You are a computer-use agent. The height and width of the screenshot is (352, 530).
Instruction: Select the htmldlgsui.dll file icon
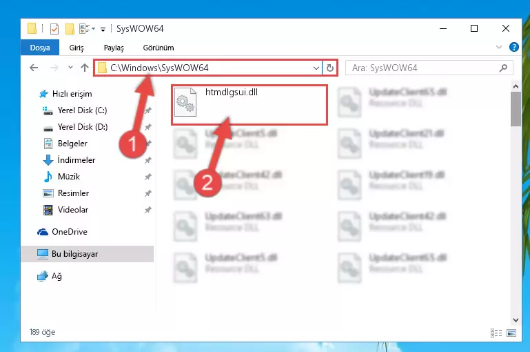[x=185, y=102]
